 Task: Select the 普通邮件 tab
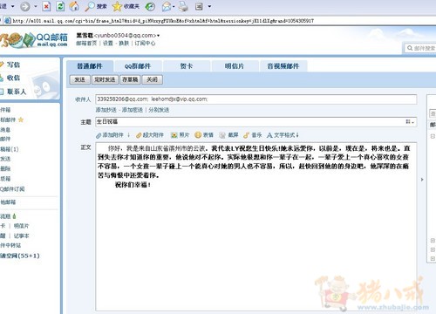(90, 66)
